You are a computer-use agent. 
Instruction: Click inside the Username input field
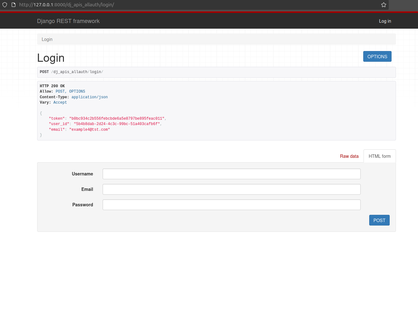coord(231,174)
